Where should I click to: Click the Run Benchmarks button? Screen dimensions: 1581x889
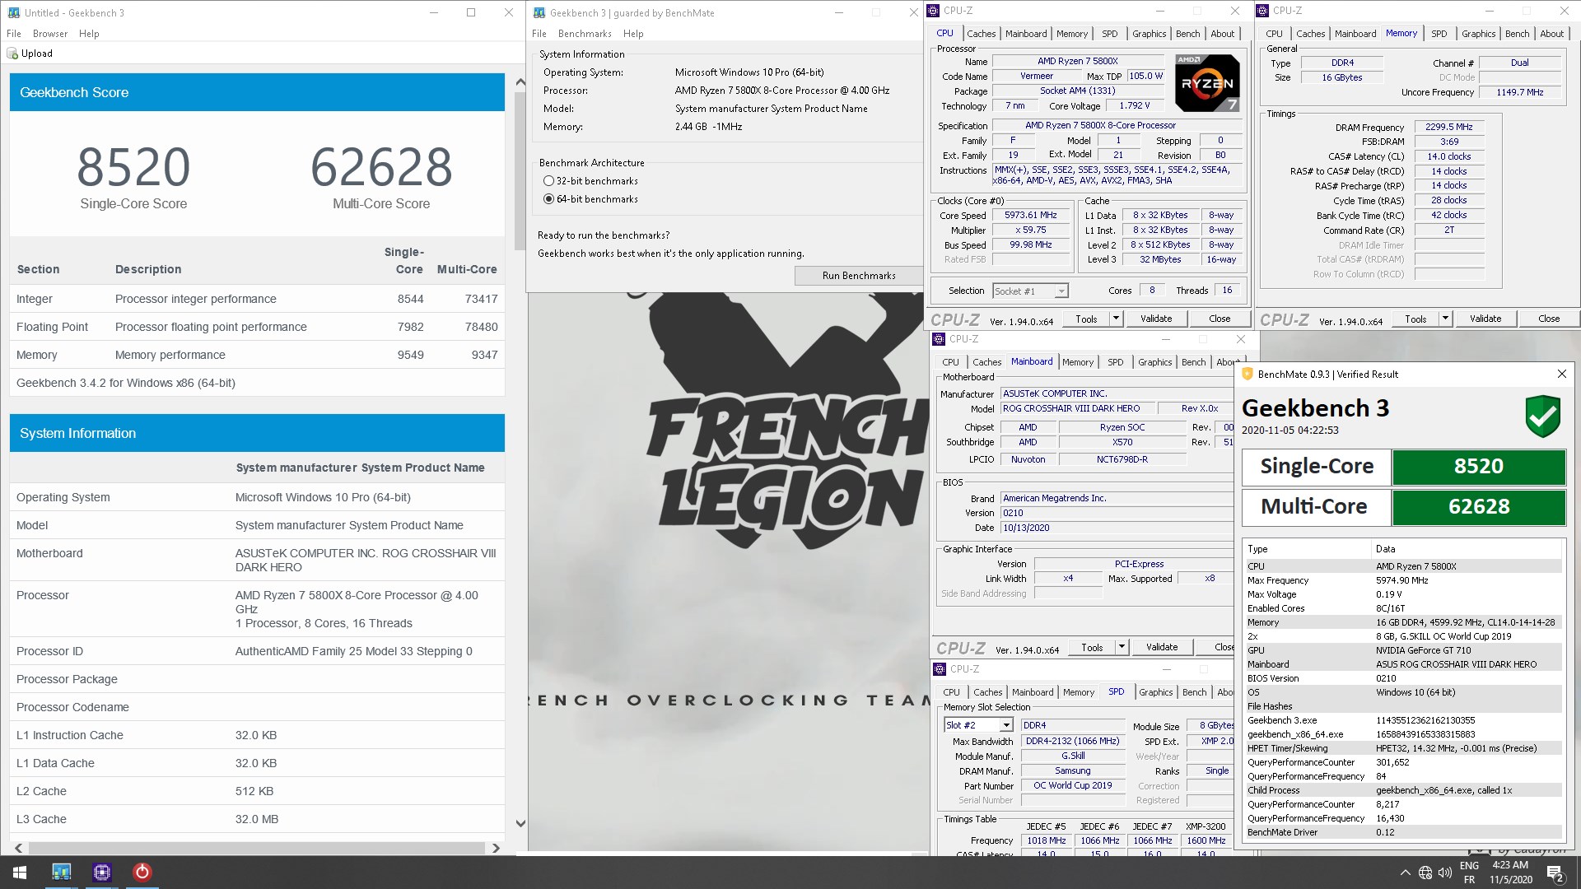point(858,276)
